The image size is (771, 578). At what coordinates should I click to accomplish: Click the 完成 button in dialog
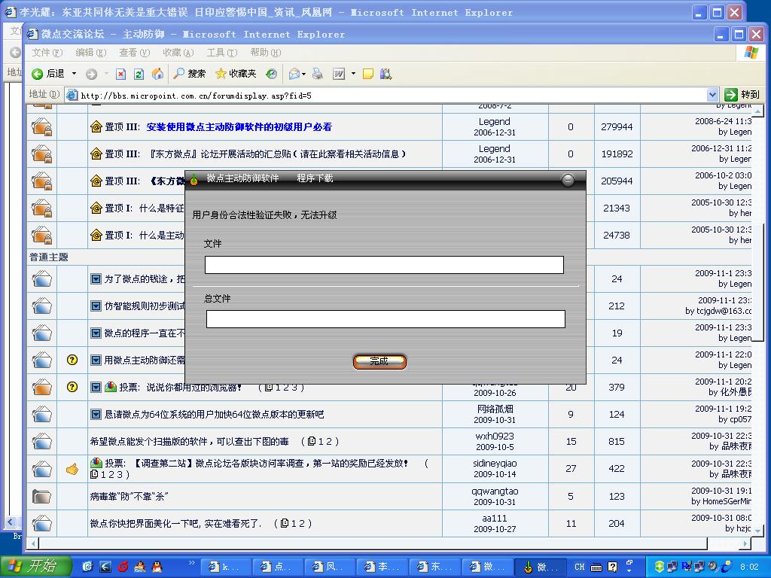coord(379,362)
